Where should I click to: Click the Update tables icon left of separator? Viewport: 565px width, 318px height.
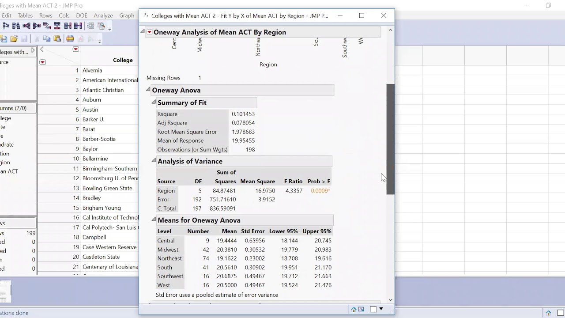[x=78, y=26]
